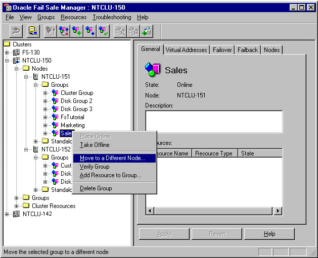This screenshot has height=258, width=318.
Task: Expand the Disk Group 3 group
Action: tap(45, 109)
